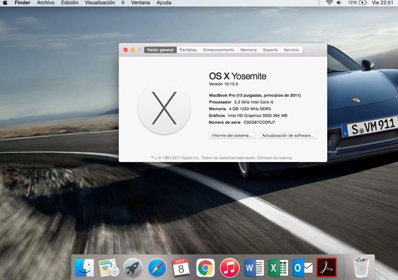Click Intel HD Graphics 3000 384 MB value
The width and height of the screenshot is (398, 280).
tap(257, 115)
